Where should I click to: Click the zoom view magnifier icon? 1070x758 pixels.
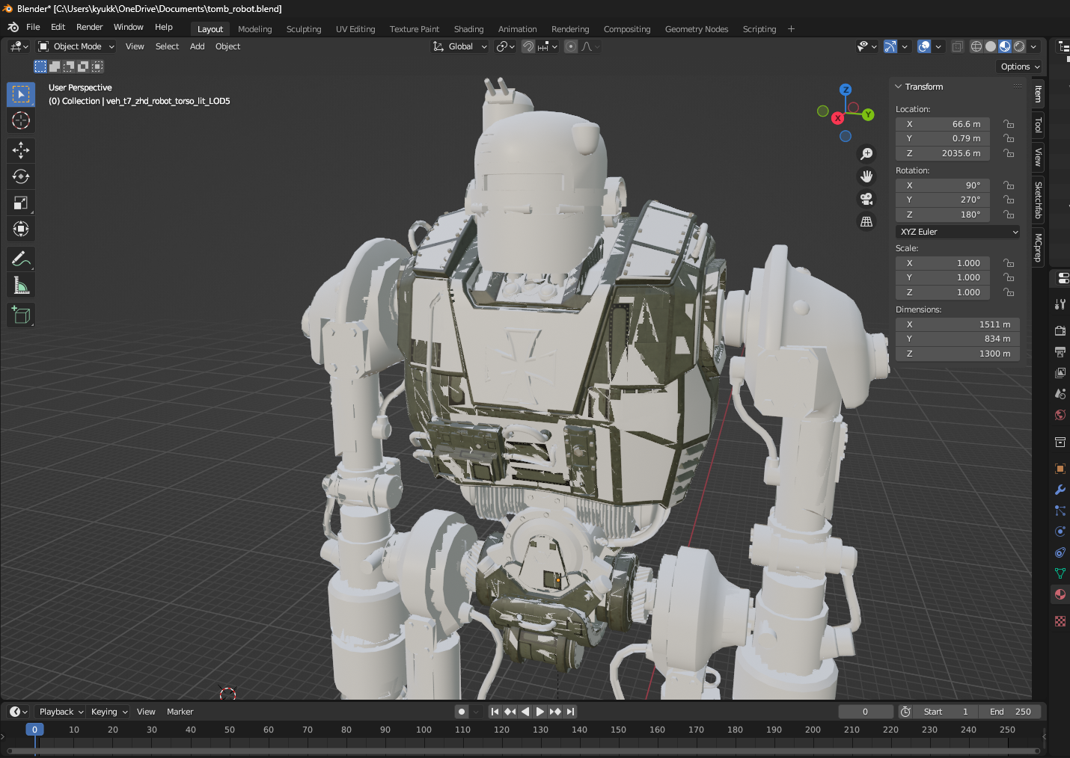[866, 154]
